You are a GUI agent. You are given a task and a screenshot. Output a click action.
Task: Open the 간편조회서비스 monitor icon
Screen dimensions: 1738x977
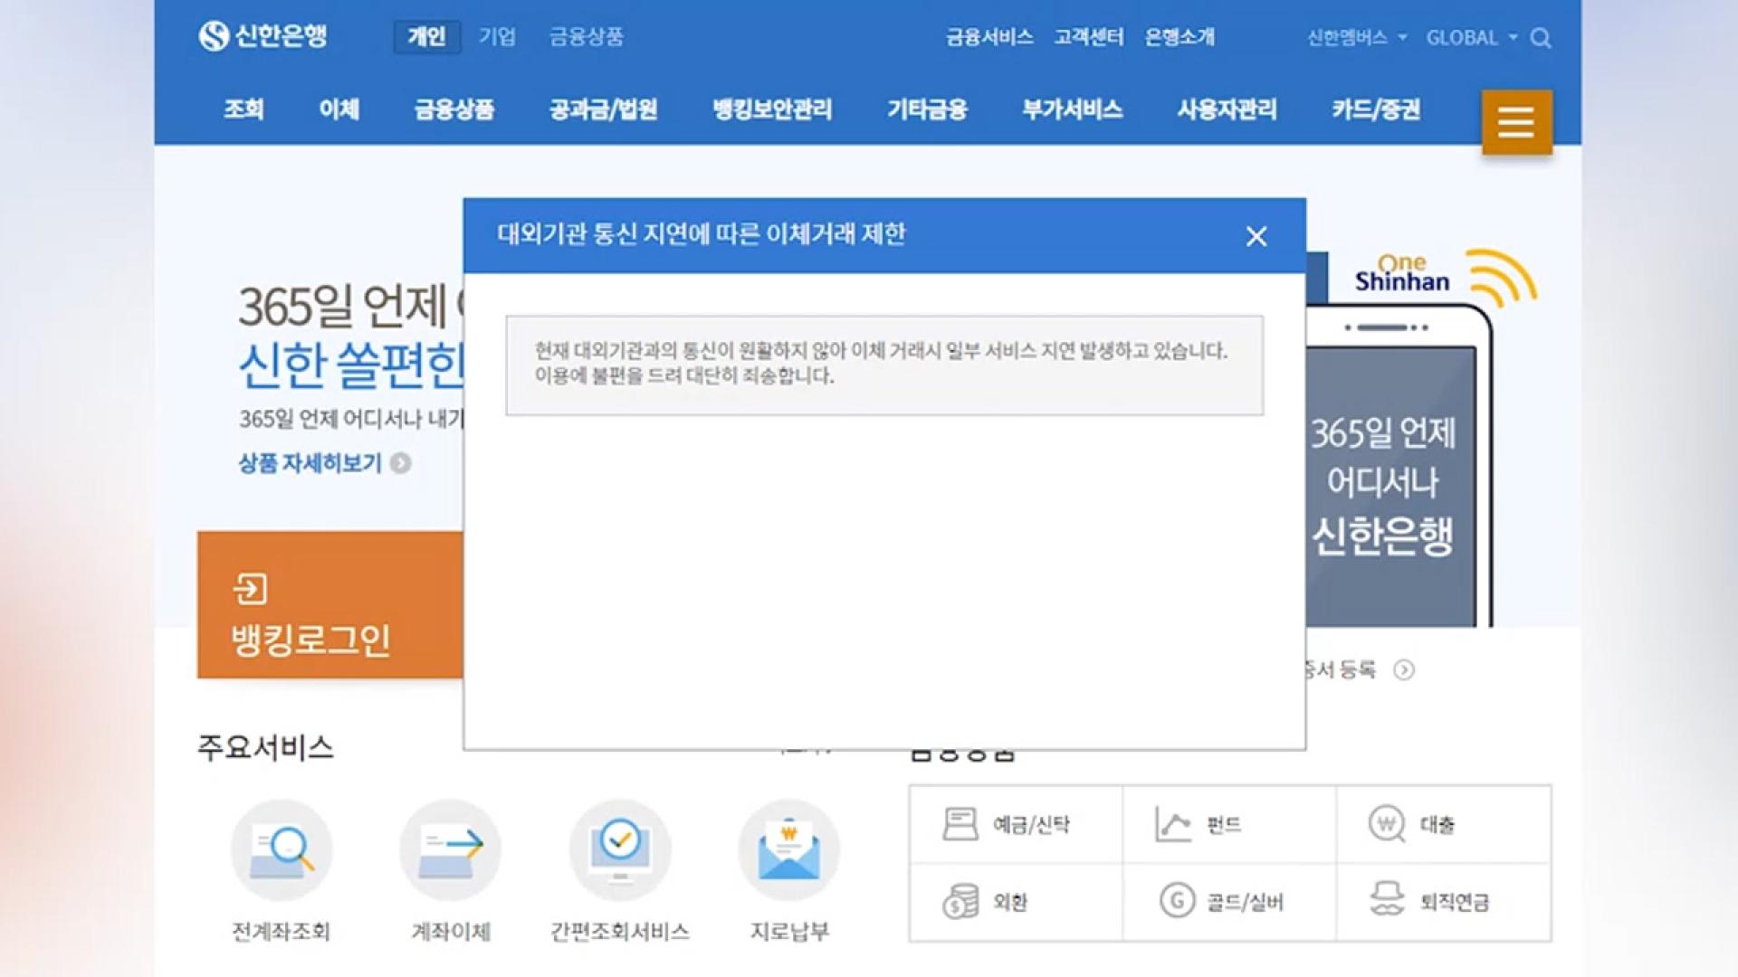(619, 849)
